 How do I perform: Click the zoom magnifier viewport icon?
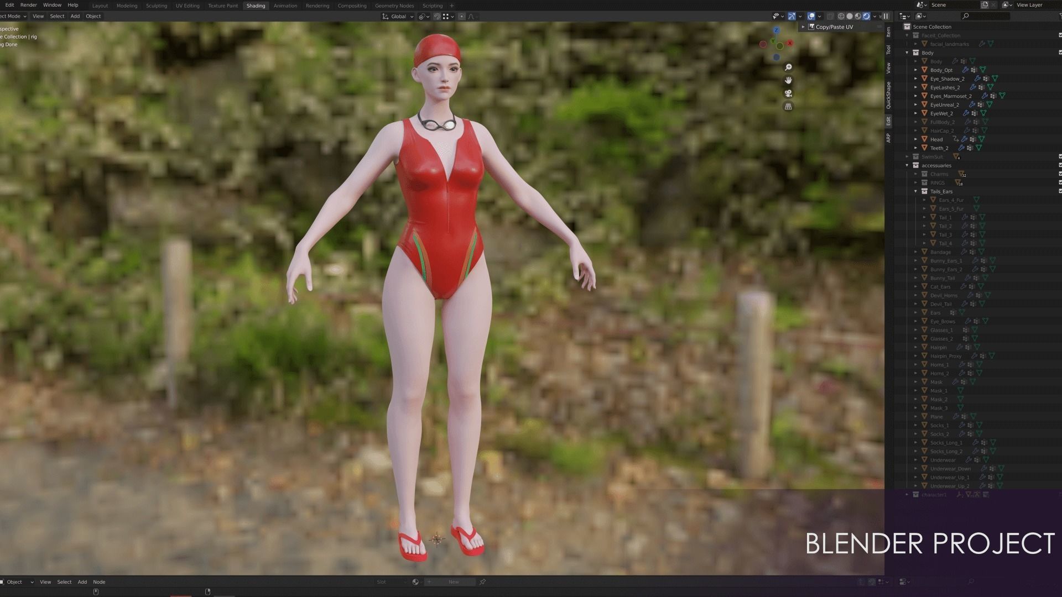tap(788, 67)
